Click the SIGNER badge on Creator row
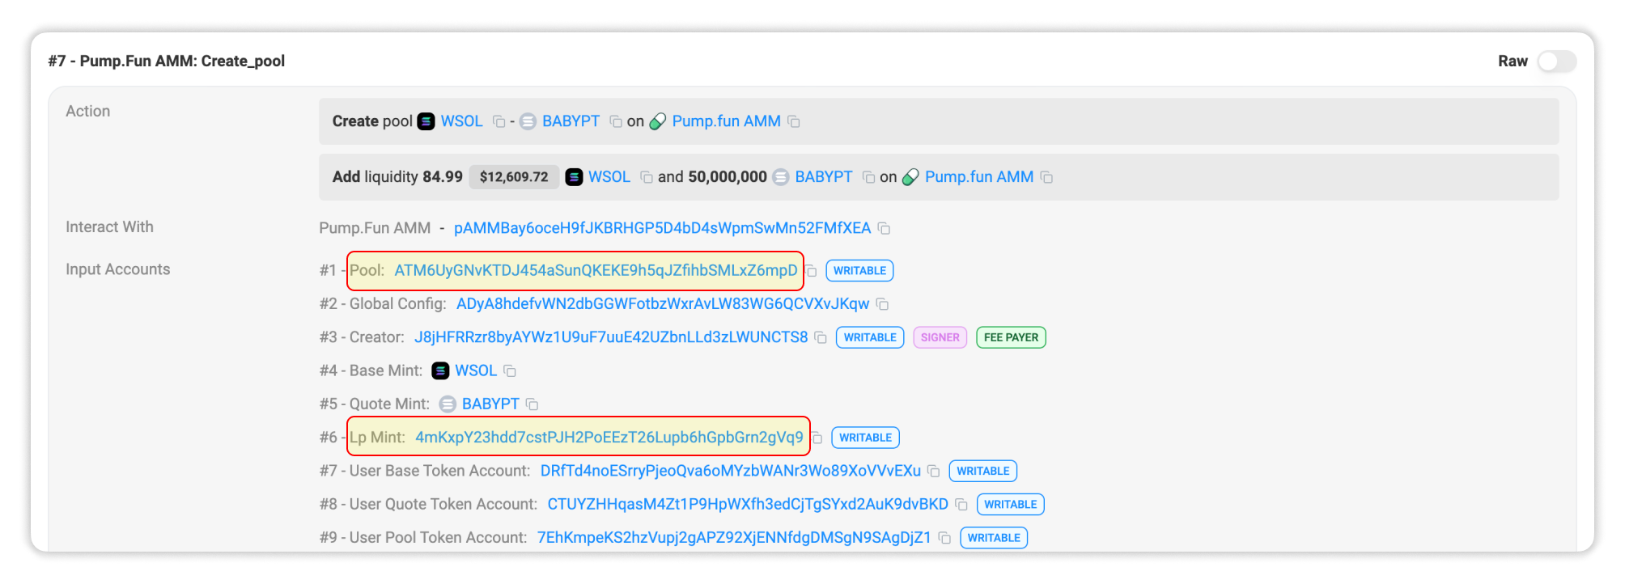 click(x=940, y=337)
